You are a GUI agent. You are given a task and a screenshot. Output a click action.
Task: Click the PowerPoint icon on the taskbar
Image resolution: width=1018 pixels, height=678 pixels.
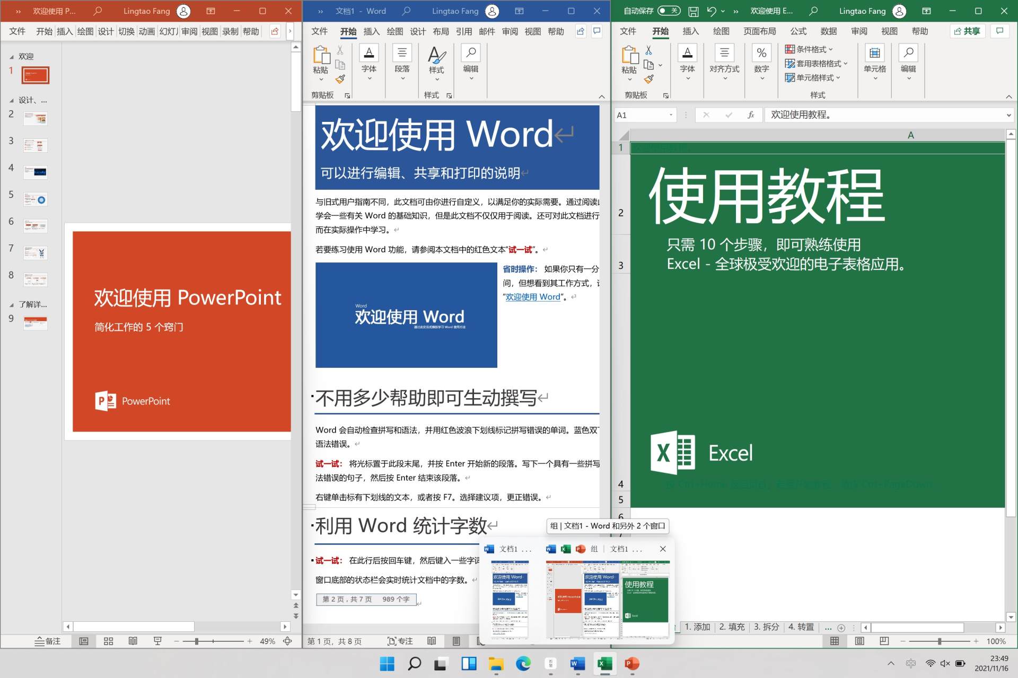pos(632,663)
